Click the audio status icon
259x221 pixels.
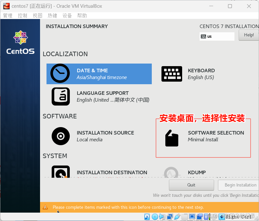click(162, 217)
